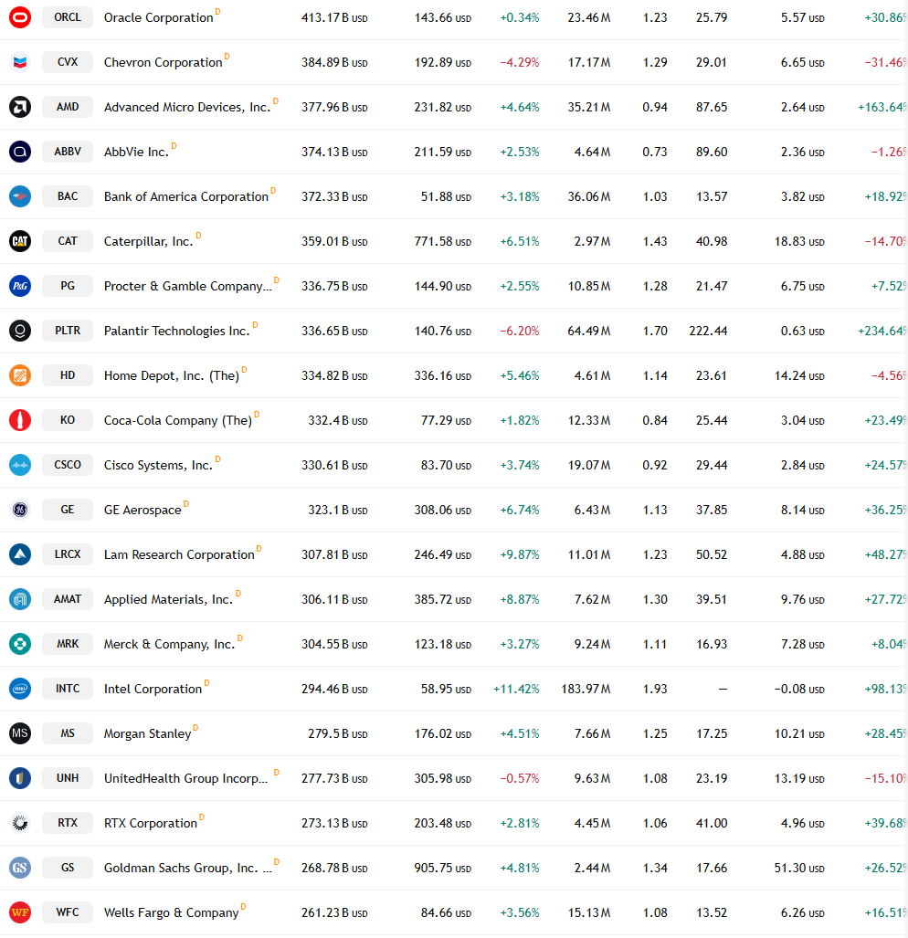This screenshot has width=908, height=938.
Task: Click the +9.87% change for Lam Research
Action: [520, 555]
